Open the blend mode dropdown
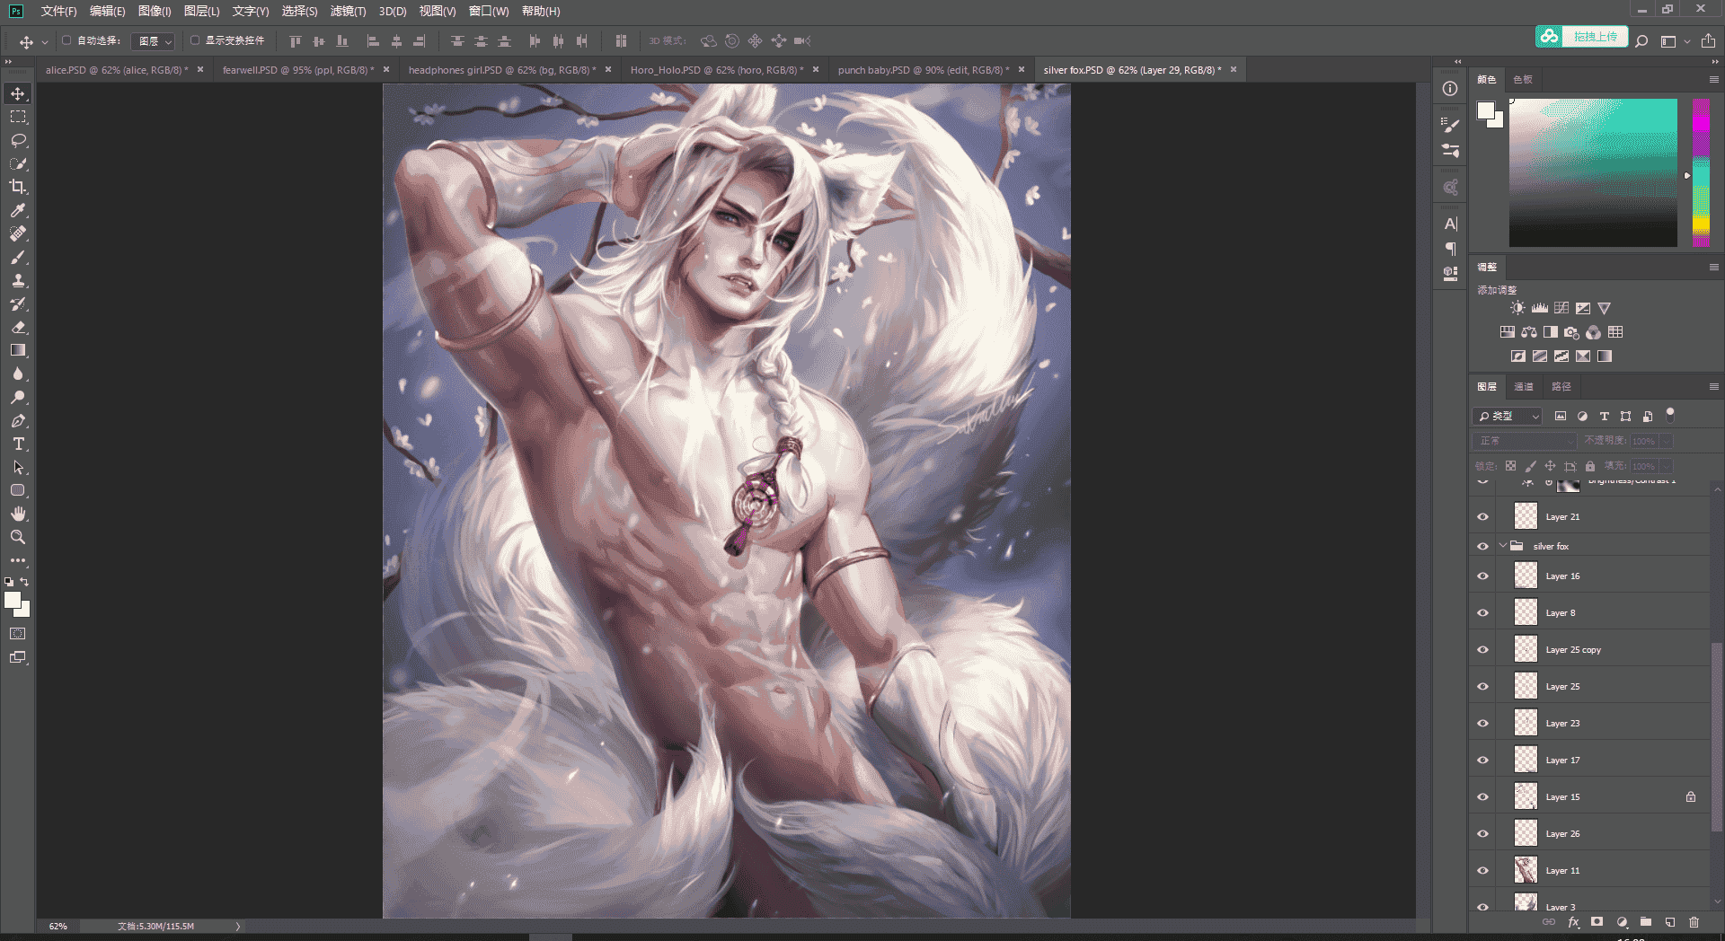The height and width of the screenshot is (941, 1725). [x=1524, y=441]
